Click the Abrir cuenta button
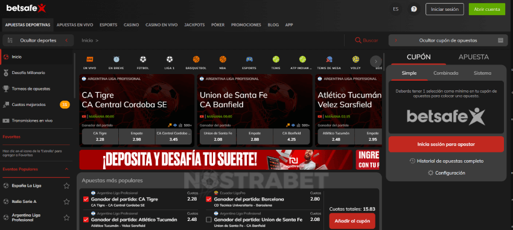Image resolution: width=513 pixels, height=230 pixels. click(x=487, y=9)
